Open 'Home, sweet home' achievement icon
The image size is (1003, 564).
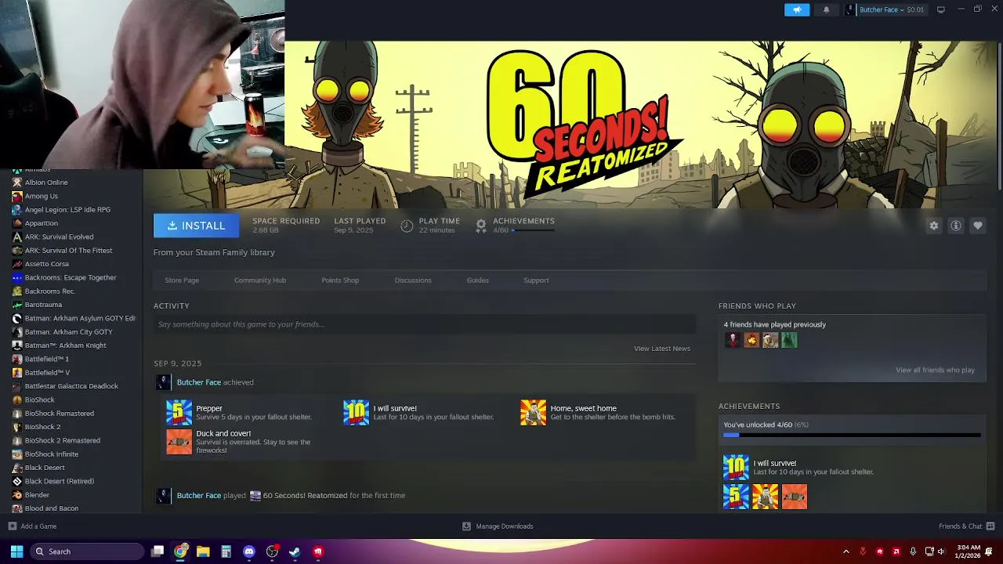533,413
